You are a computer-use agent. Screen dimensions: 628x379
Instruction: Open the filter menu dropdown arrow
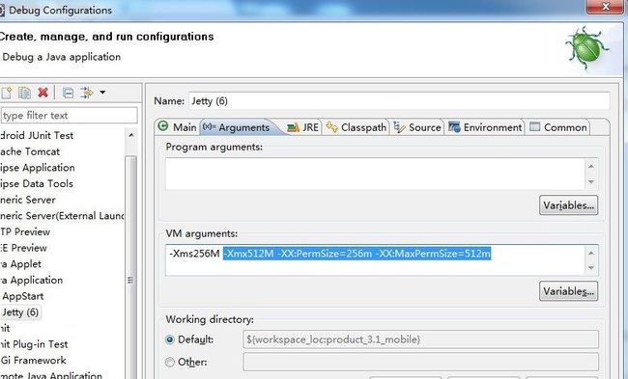click(x=102, y=93)
